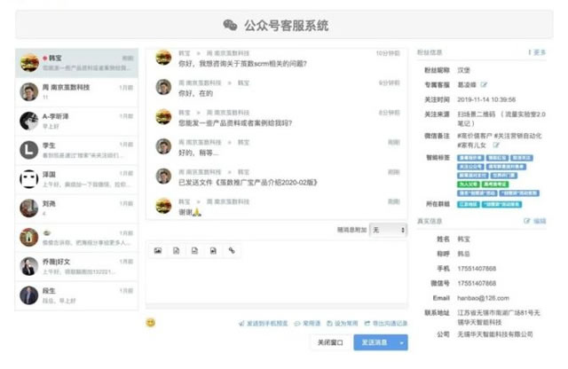Click the insert image icon in message toolbar
The image size is (568, 369).
(x=158, y=251)
